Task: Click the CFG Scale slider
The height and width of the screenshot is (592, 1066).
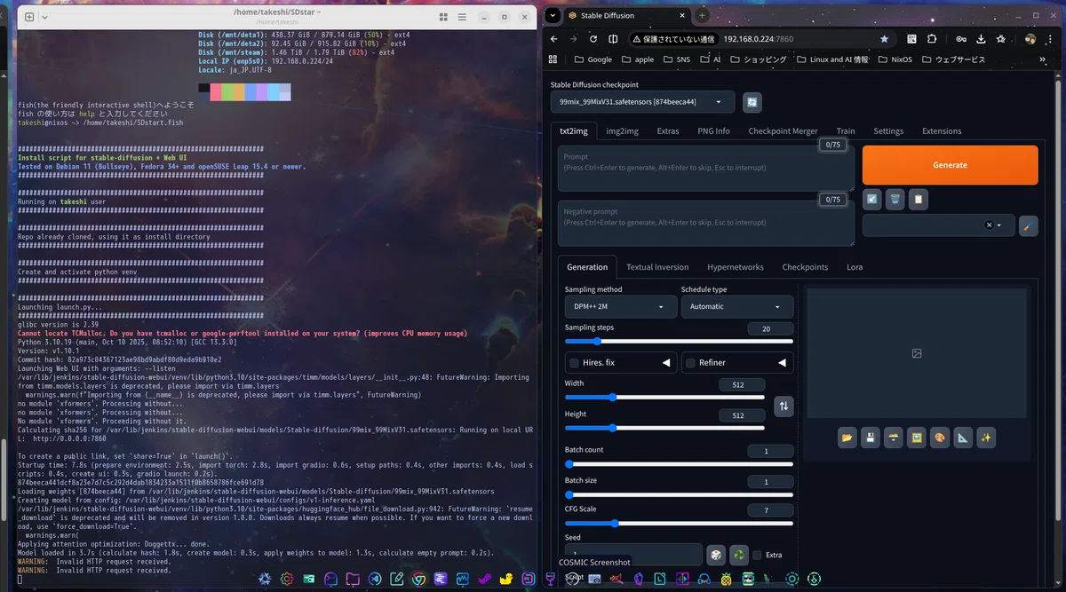Action: click(x=679, y=522)
